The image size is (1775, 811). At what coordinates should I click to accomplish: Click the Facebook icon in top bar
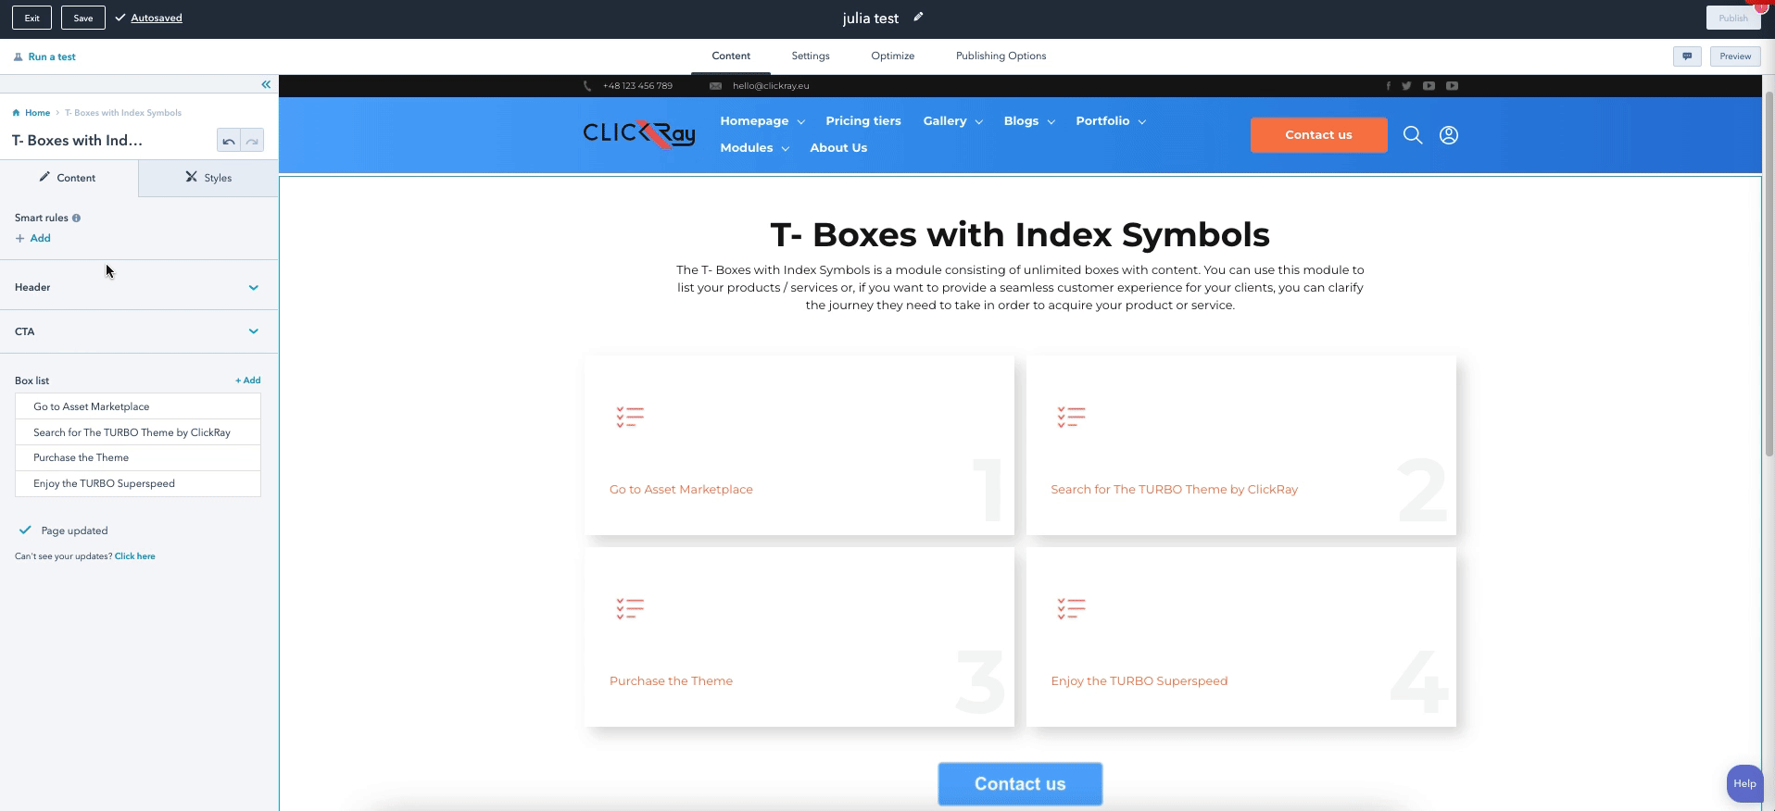coord(1388,86)
